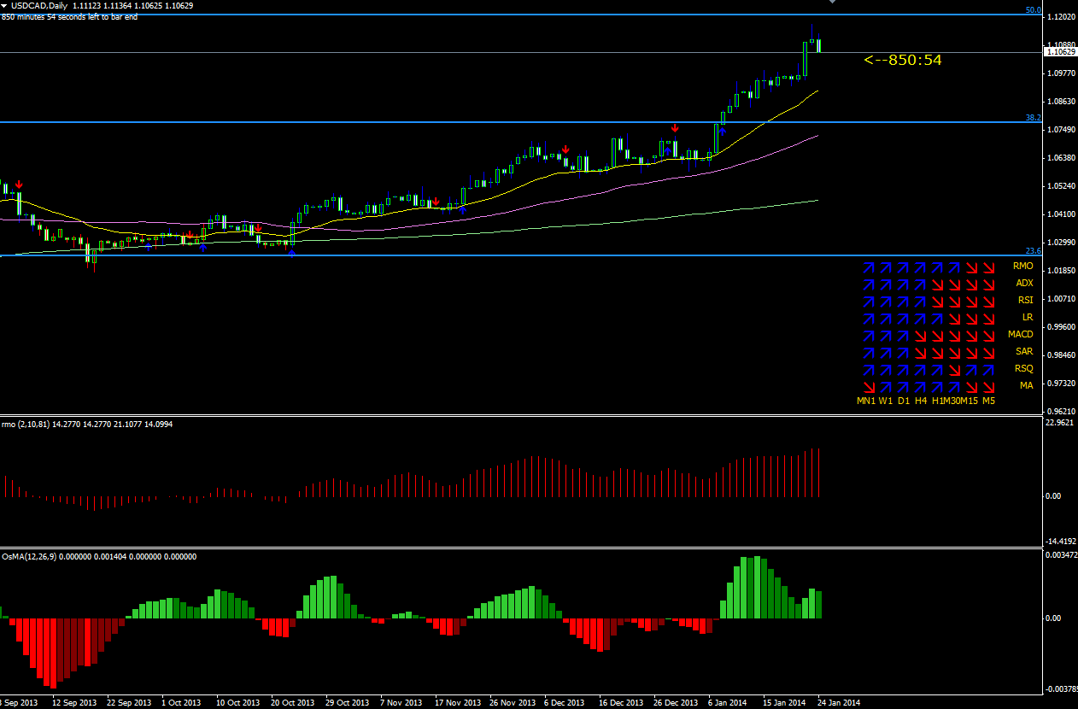Click the M5 timeframe column label
The height and width of the screenshot is (709, 1078).
coord(988,401)
